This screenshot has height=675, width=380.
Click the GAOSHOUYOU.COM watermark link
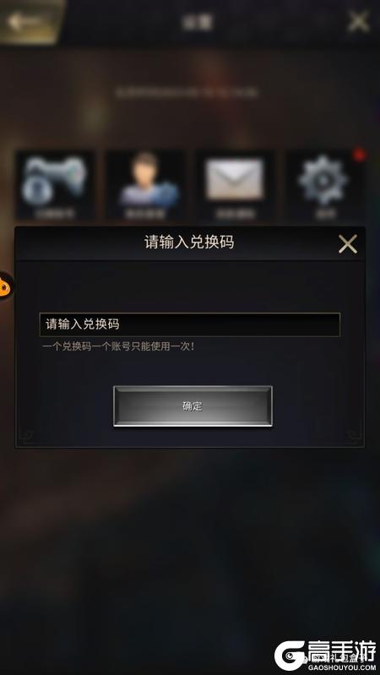[x=341, y=667]
